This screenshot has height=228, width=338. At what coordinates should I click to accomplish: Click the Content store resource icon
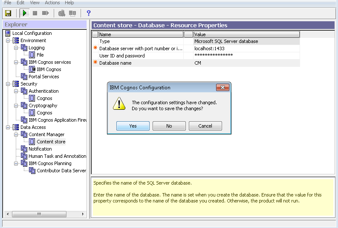(x=32, y=142)
